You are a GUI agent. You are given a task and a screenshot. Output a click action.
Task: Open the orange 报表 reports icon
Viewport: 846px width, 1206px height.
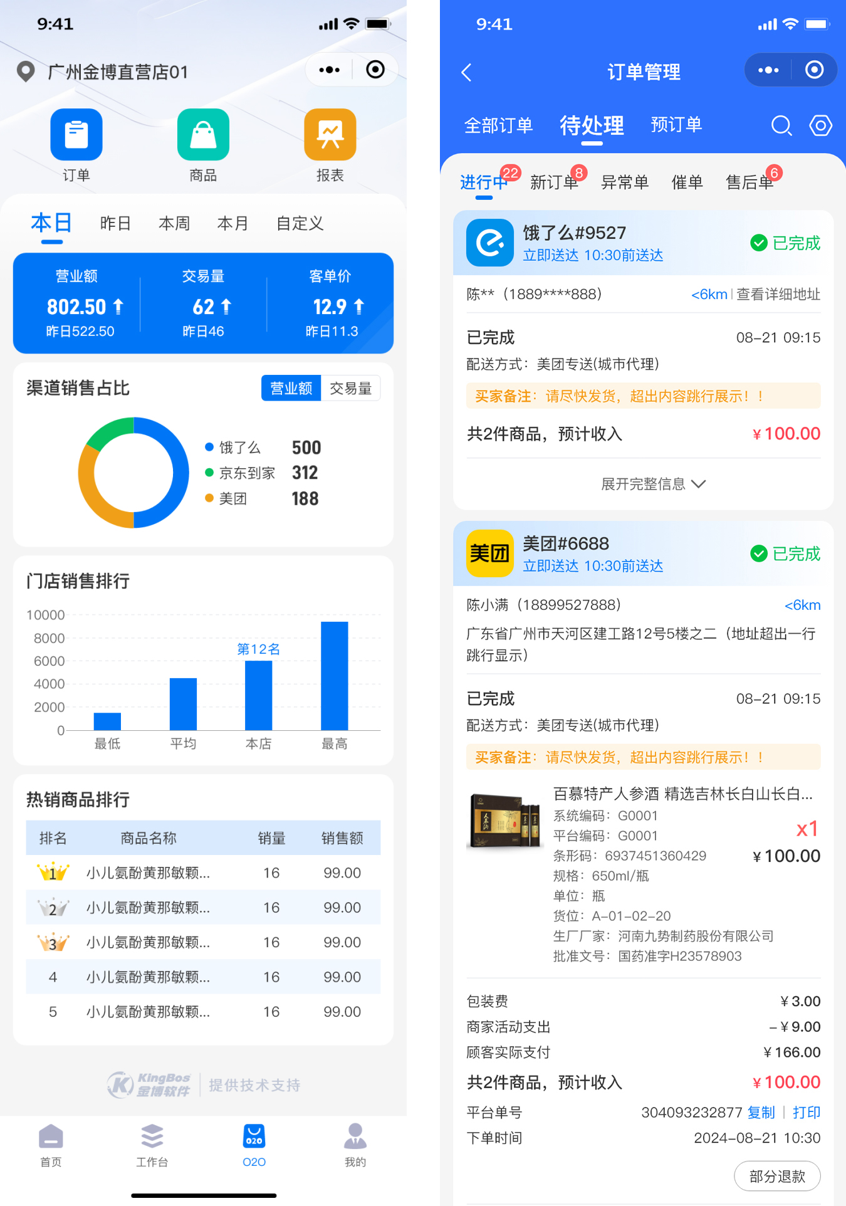point(330,135)
